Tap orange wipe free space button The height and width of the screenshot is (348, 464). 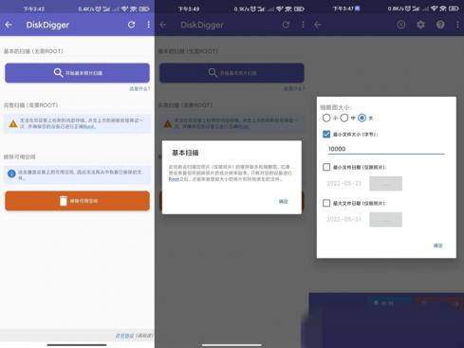coord(77,201)
